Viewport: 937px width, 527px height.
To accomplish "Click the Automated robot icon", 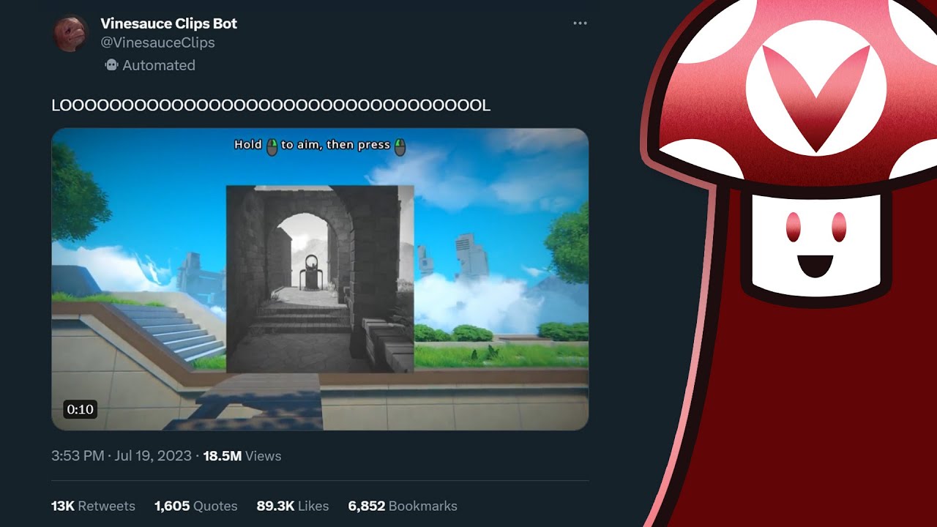I will 111,65.
